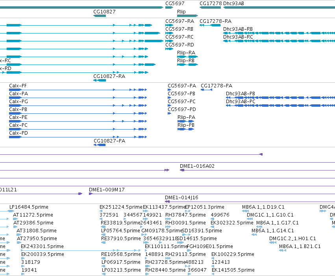Open EST MB6A.1_1.B21.C1
The height and width of the screenshot is (276, 335).
click(300, 246)
